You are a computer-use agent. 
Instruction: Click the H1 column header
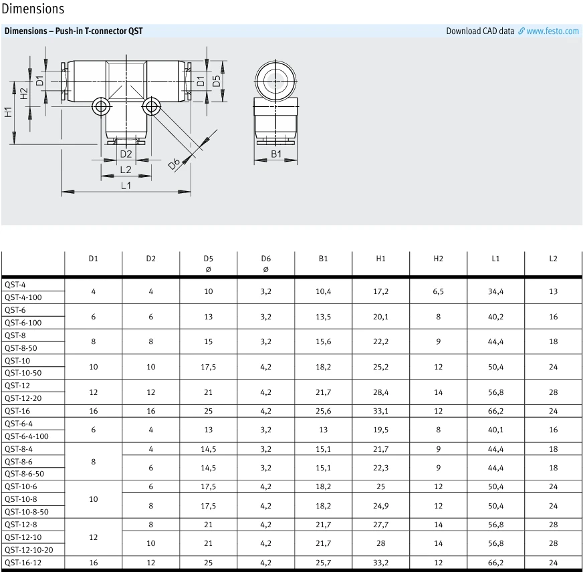point(380,259)
